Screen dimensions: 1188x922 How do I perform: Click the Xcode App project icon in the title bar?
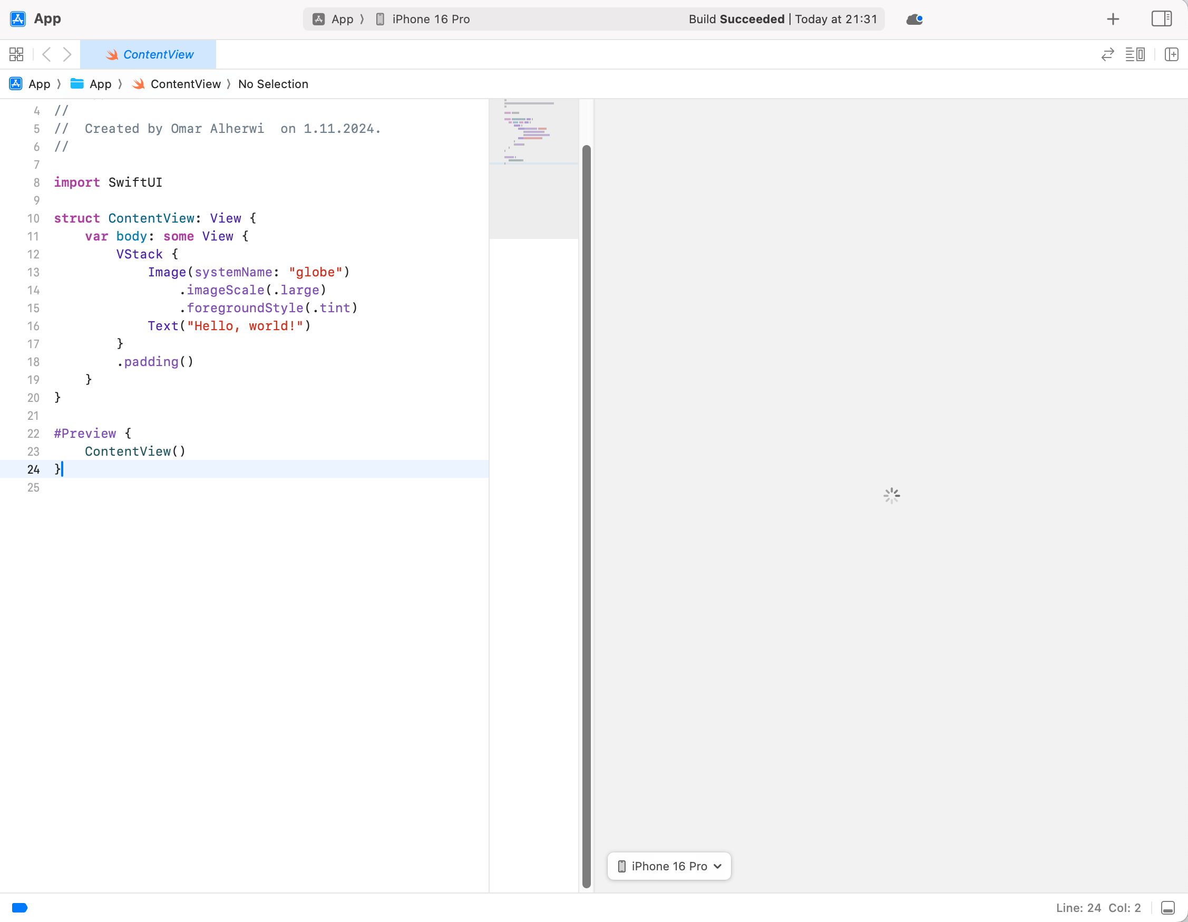(18, 19)
